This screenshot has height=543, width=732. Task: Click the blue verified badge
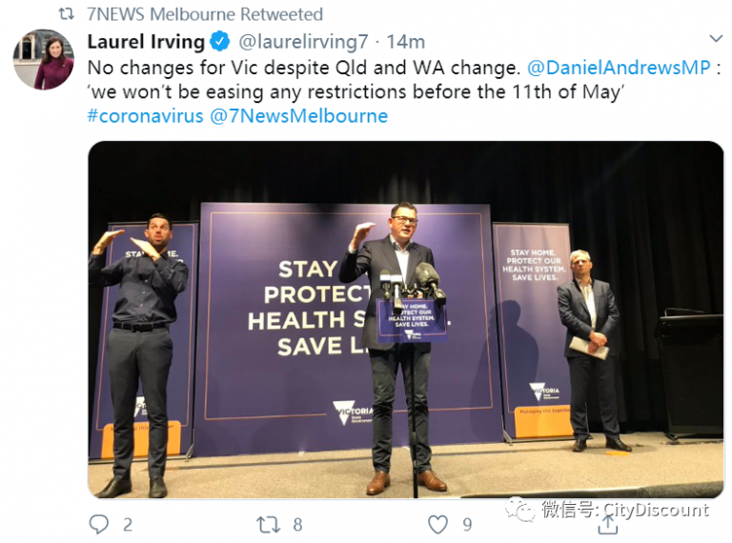[x=219, y=42]
